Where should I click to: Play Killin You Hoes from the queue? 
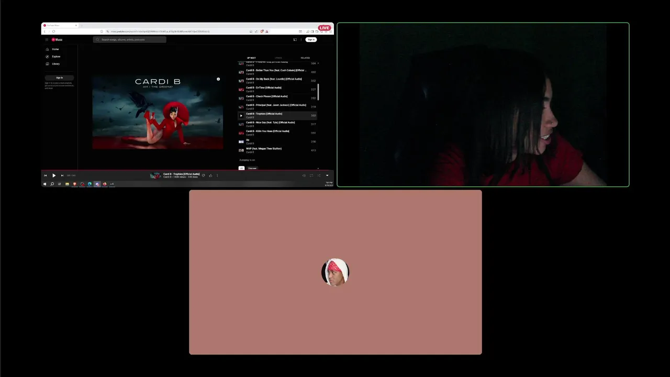(x=278, y=133)
